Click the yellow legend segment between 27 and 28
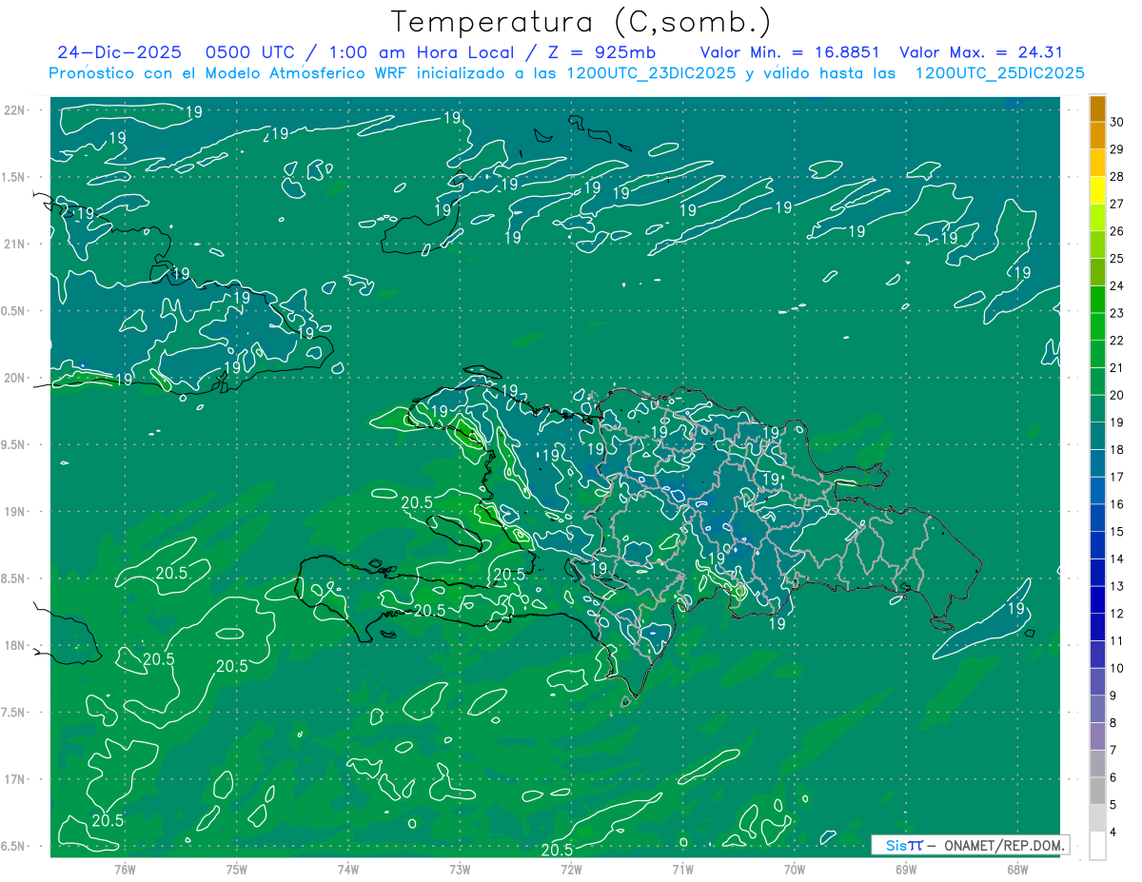This screenshot has width=1142, height=882. [x=1097, y=190]
